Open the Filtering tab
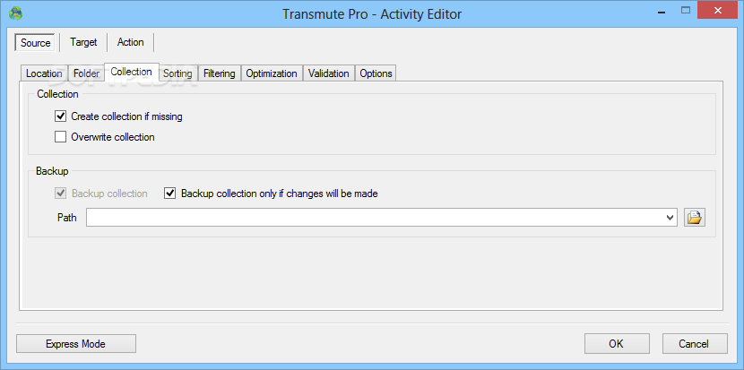This screenshot has width=744, height=370. coord(220,73)
